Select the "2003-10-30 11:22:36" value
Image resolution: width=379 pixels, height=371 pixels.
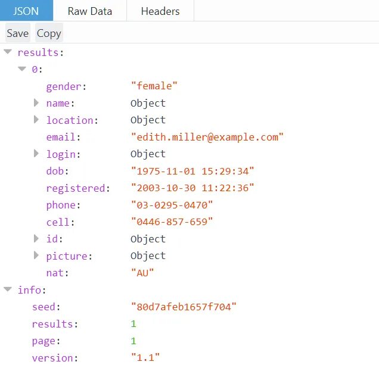pyautogui.click(x=192, y=188)
